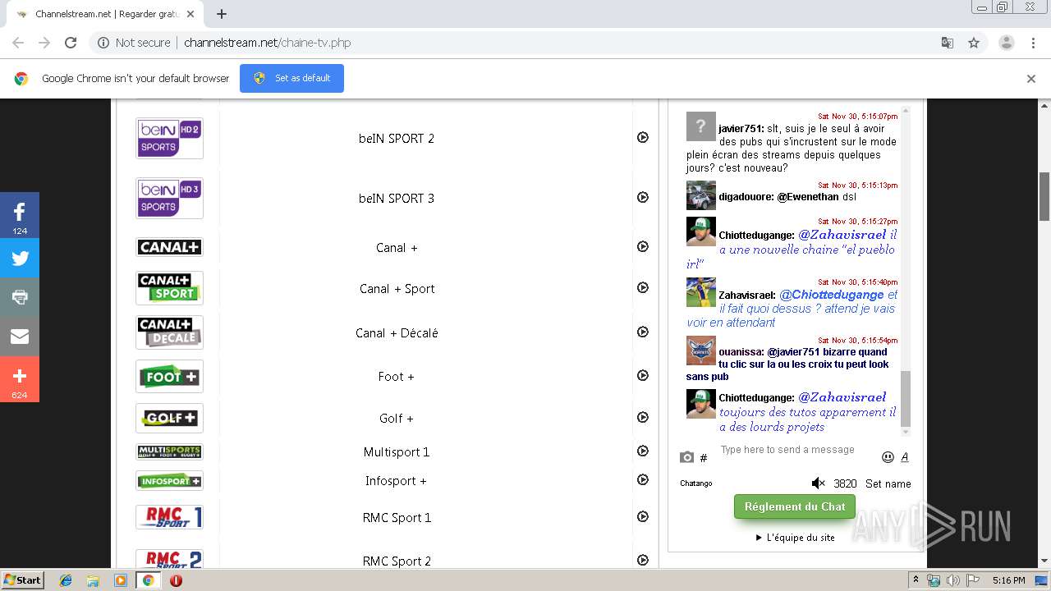This screenshot has width=1051, height=591.
Task: Play the beIN SPORT 3 stream
Action: pyautogui.click(x=643, y=198)
